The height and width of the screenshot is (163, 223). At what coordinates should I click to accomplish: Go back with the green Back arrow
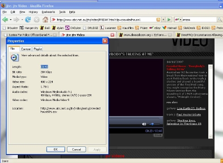tap(5, 20)
